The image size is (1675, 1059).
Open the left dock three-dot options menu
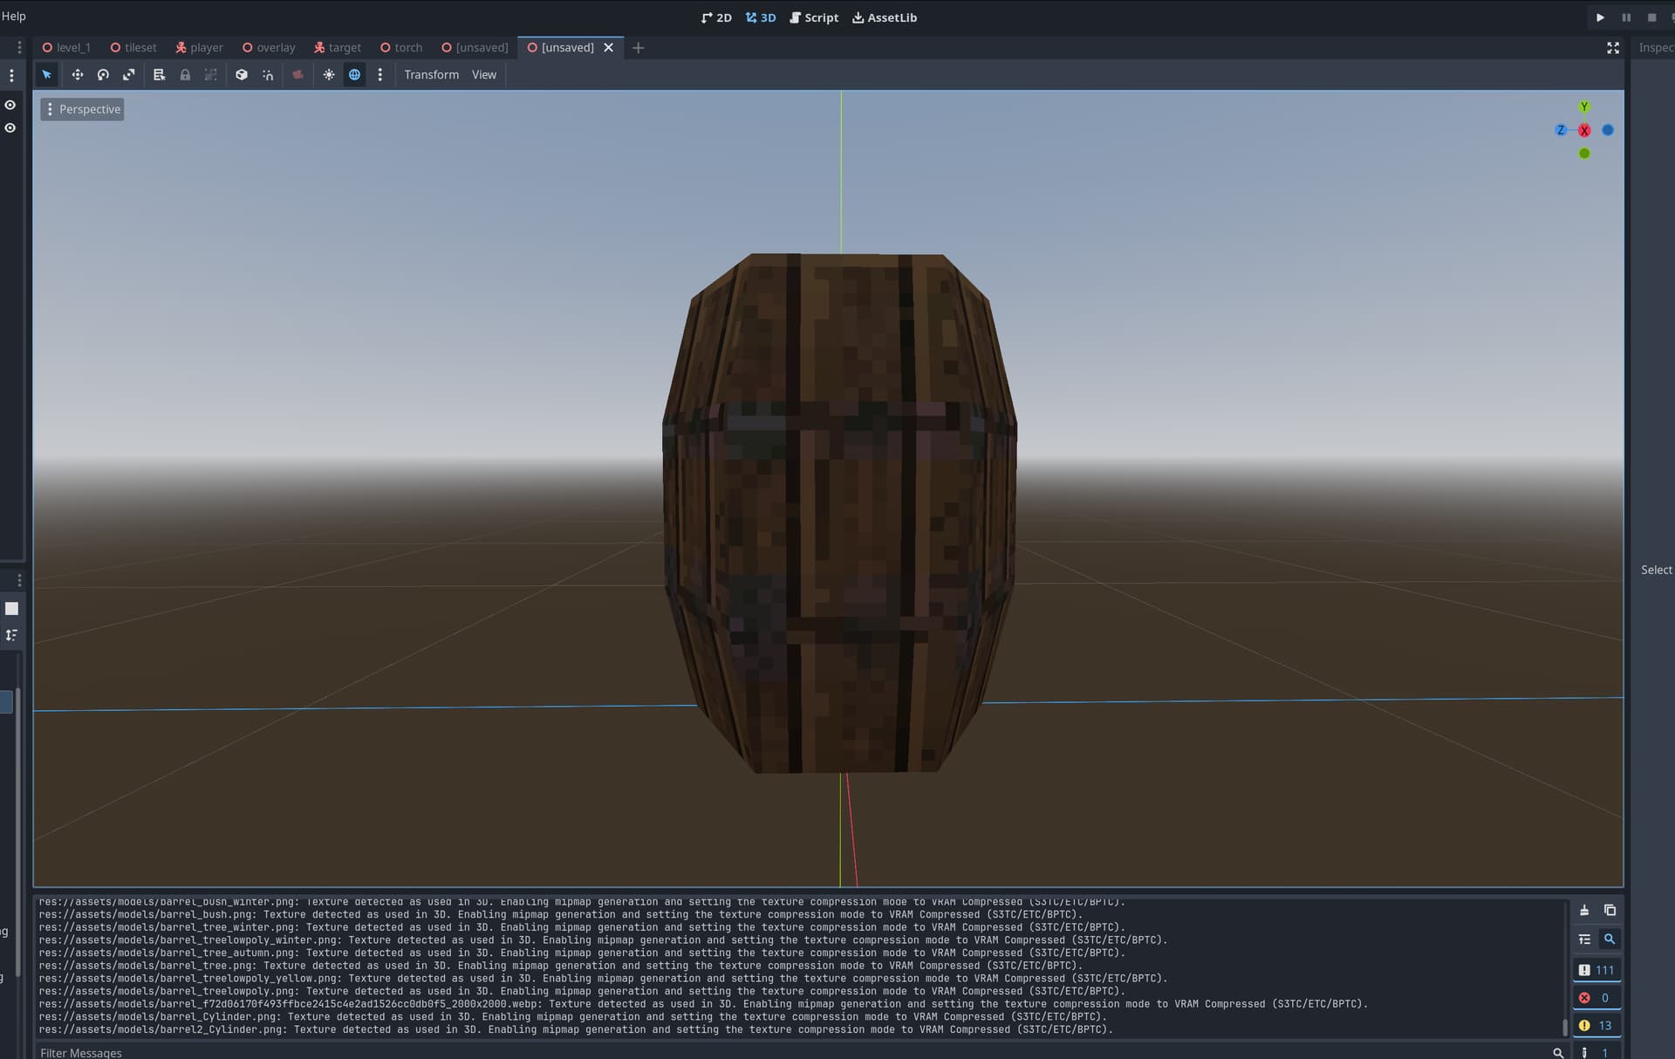(11, 76)
